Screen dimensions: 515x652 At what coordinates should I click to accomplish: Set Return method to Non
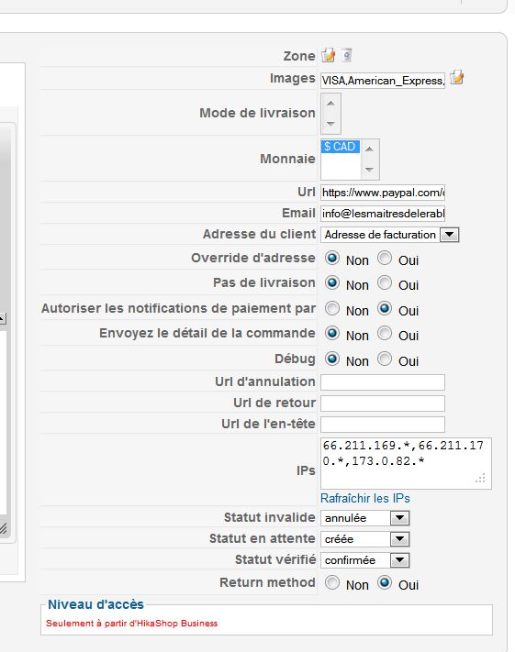click(x=332, y=583)
